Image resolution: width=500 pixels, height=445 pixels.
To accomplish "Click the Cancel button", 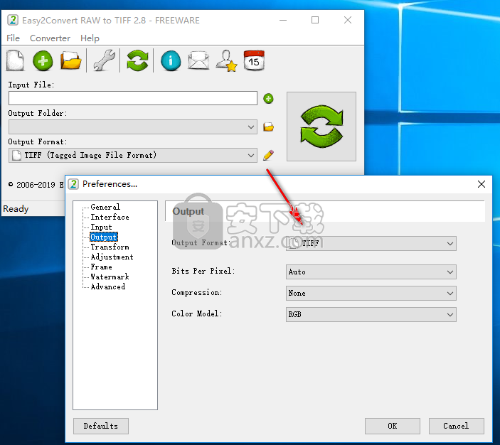I will (456, 426).
